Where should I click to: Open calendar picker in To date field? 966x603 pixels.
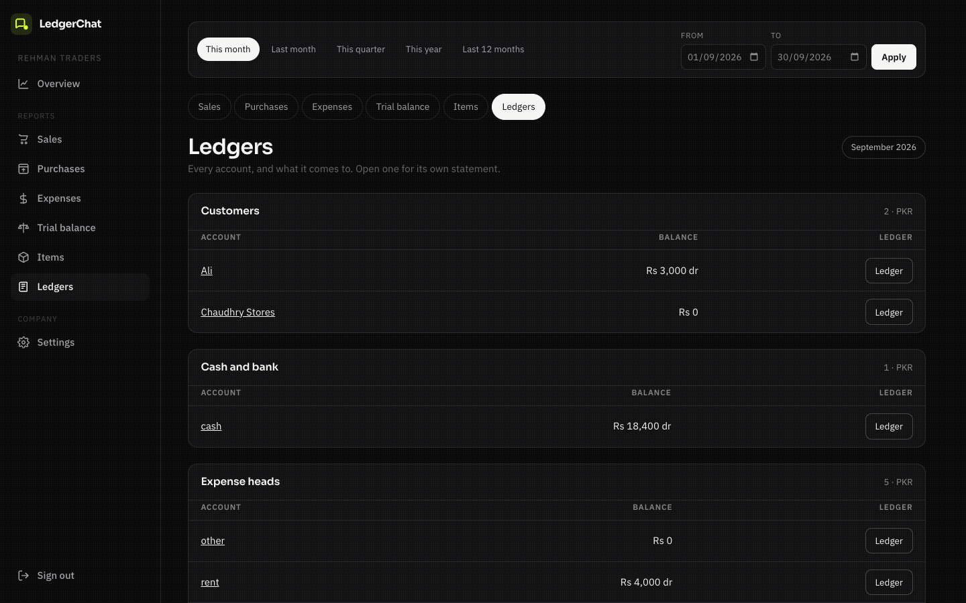click(x=855, y=57)
